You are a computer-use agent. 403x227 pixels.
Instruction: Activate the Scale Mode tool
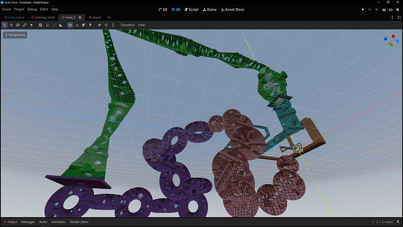tap(25, 25)
